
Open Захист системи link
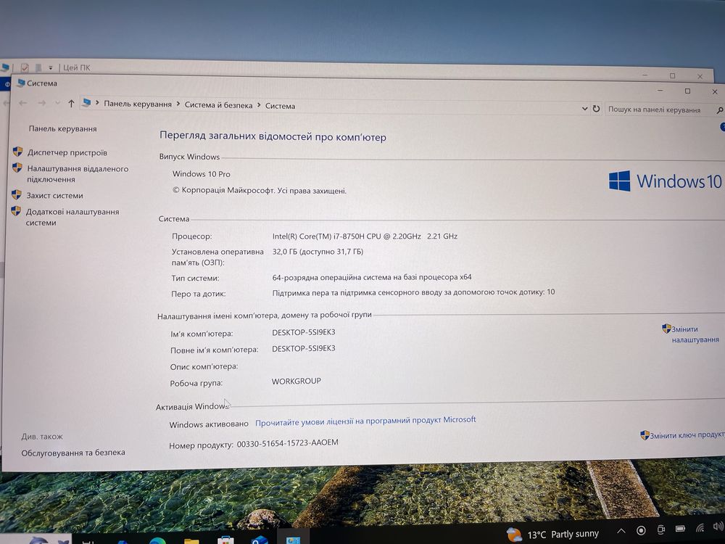tap(54, 195)
